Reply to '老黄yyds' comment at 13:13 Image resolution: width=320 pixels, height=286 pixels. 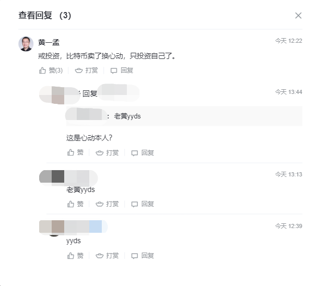coord(143,204)
